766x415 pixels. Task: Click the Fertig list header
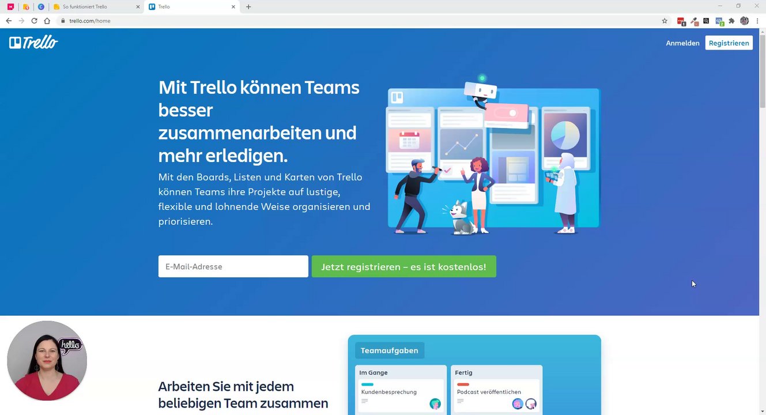[x=463, y=372]
